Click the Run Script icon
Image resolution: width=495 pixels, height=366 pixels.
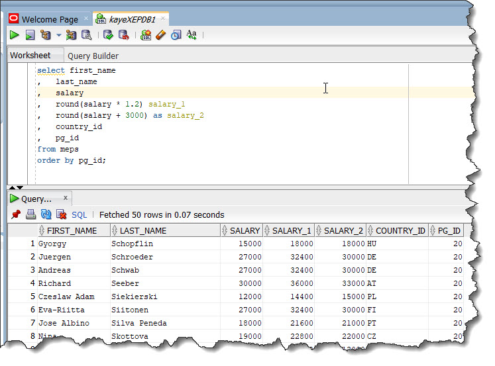coord(30,35)
